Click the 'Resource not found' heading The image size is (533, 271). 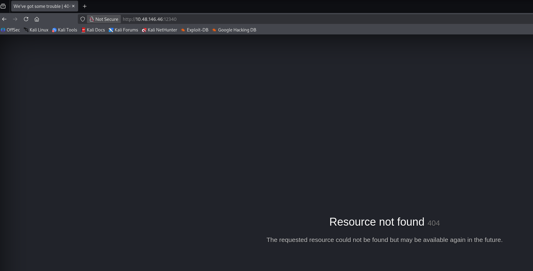pyautogui.click(x=377, y=222)
